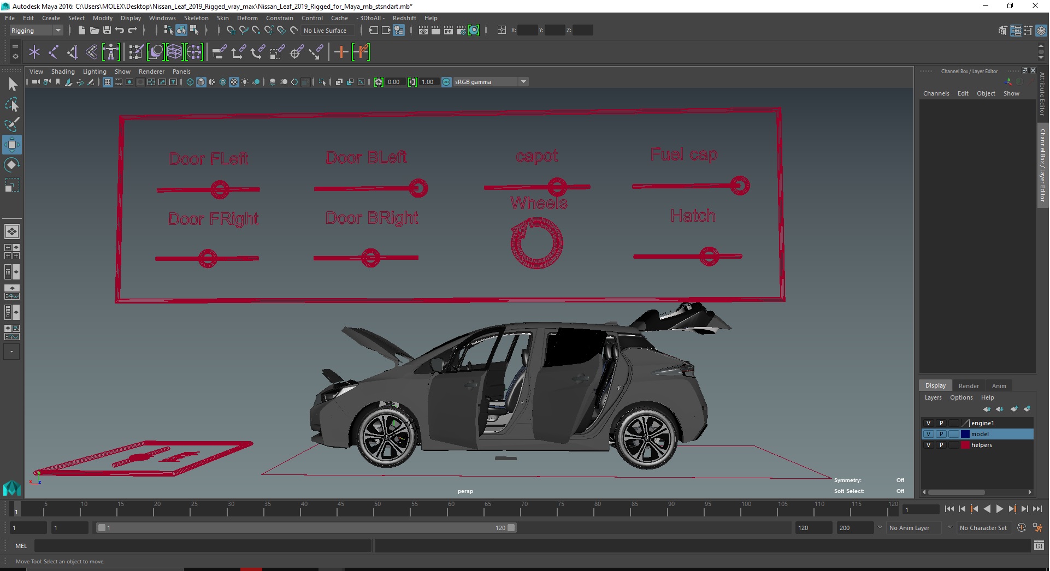Create a new scene via the toolbar icon
Viewport: 1050px width, 571px height.
click(81, 31)
